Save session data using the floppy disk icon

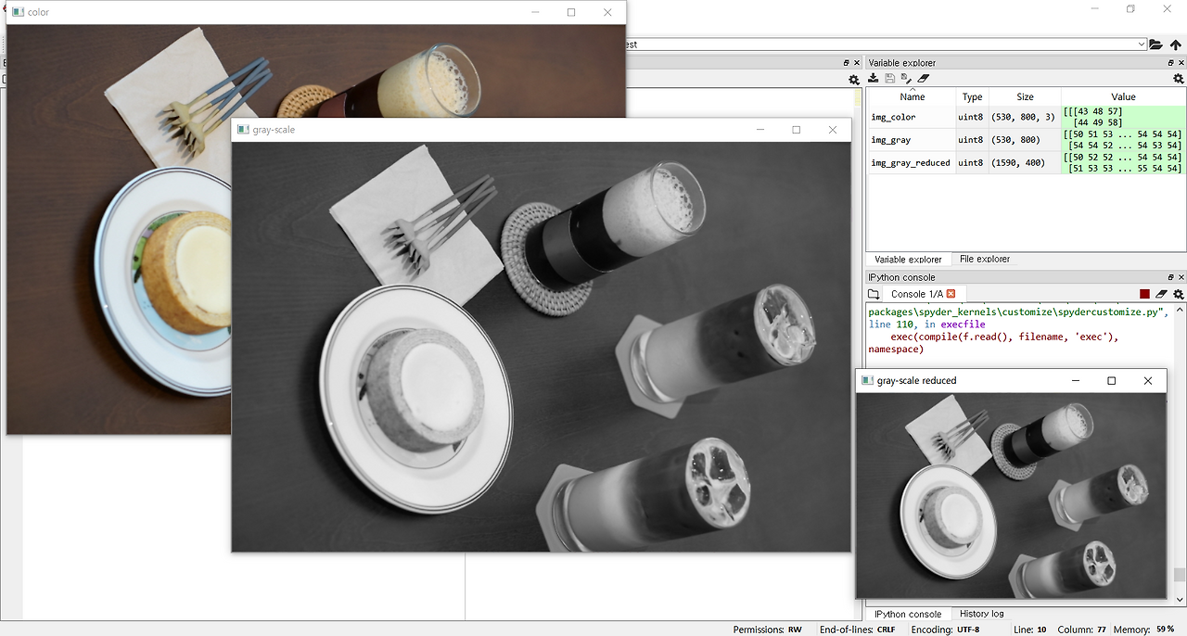890,78
